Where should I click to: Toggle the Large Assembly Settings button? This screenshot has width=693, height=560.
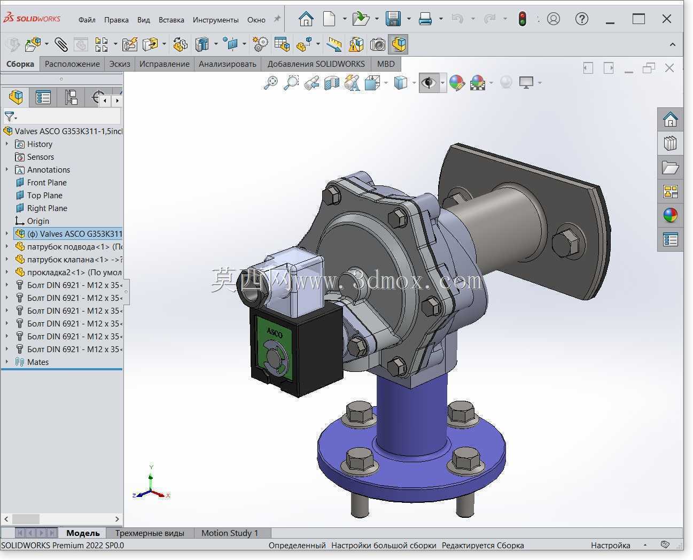[x=399, y=44]
